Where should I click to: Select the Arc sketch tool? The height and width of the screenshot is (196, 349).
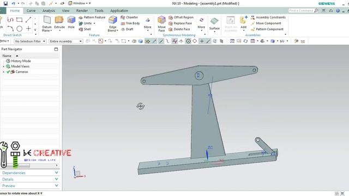click(10, 29)
